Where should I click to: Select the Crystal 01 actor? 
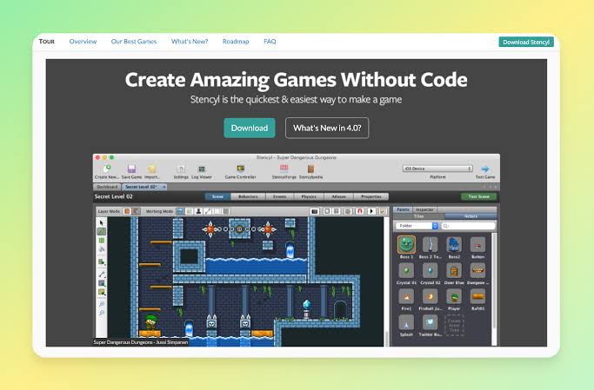point(406,271)
